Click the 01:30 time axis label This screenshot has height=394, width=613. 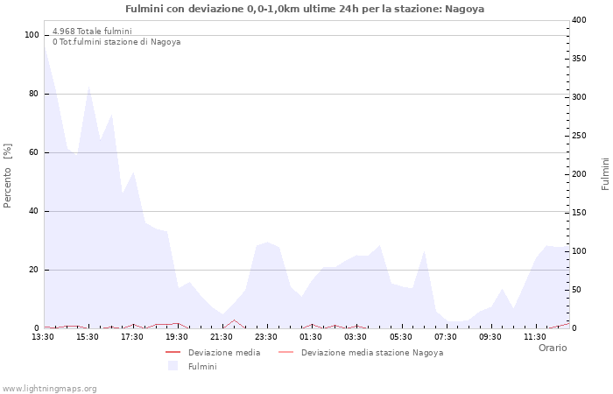click(311, 336)
